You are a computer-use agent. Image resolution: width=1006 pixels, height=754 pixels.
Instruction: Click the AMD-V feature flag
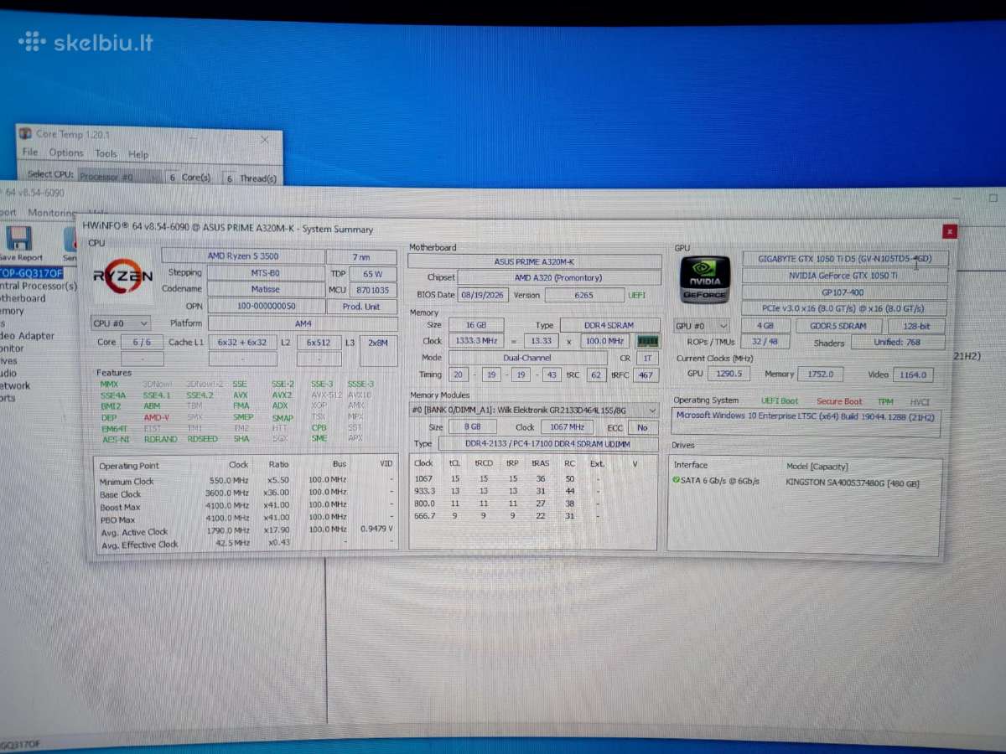click(x=156, y=417)
